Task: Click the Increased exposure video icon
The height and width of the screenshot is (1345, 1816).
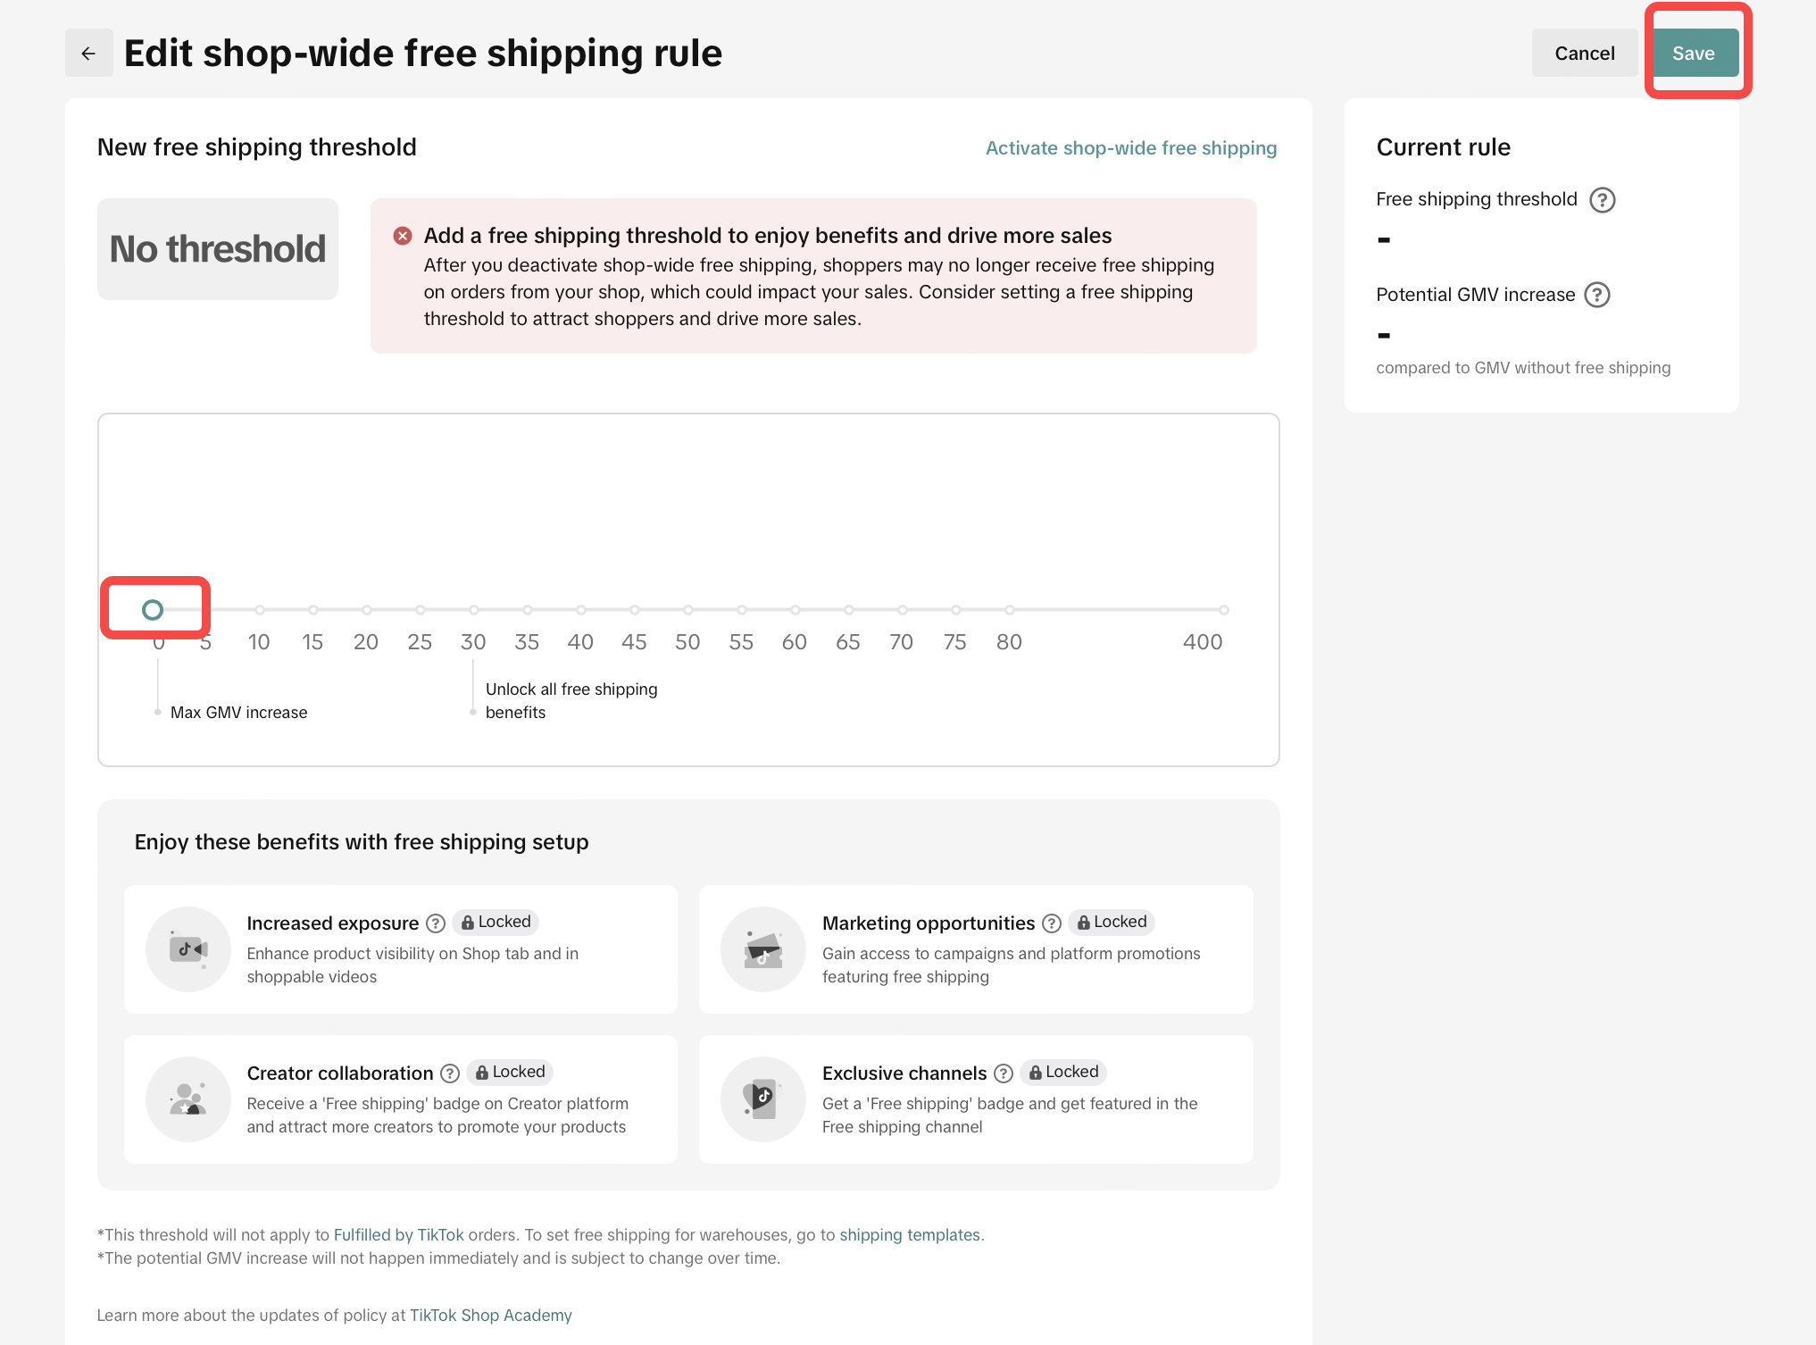Action: pos(188,949)
